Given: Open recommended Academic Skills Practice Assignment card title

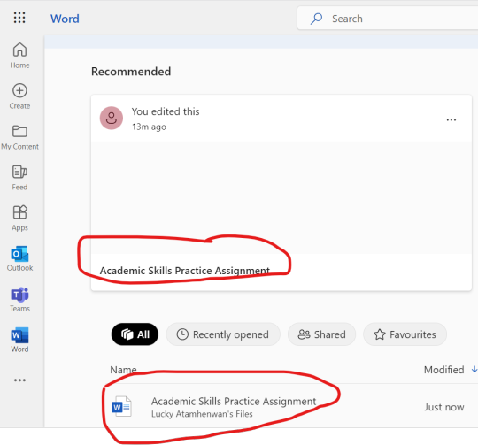Looking at the screenshot, I should pyautogui.click(x=185, y=271).
